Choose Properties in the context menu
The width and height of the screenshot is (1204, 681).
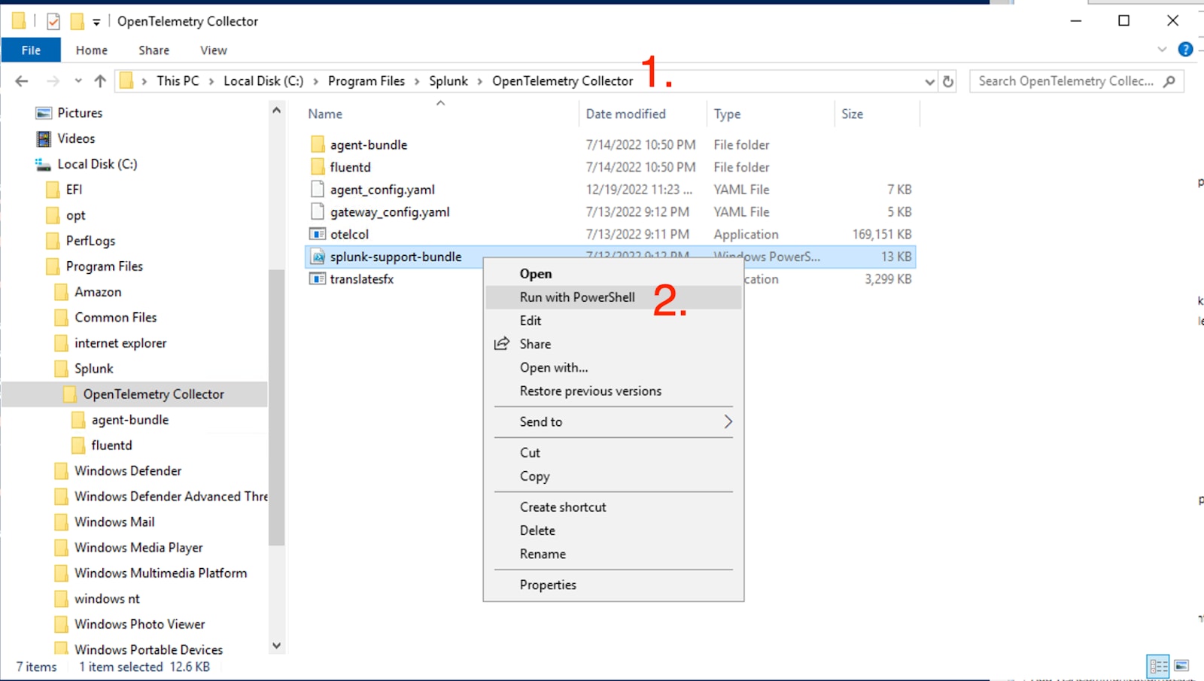coord(613,585)
